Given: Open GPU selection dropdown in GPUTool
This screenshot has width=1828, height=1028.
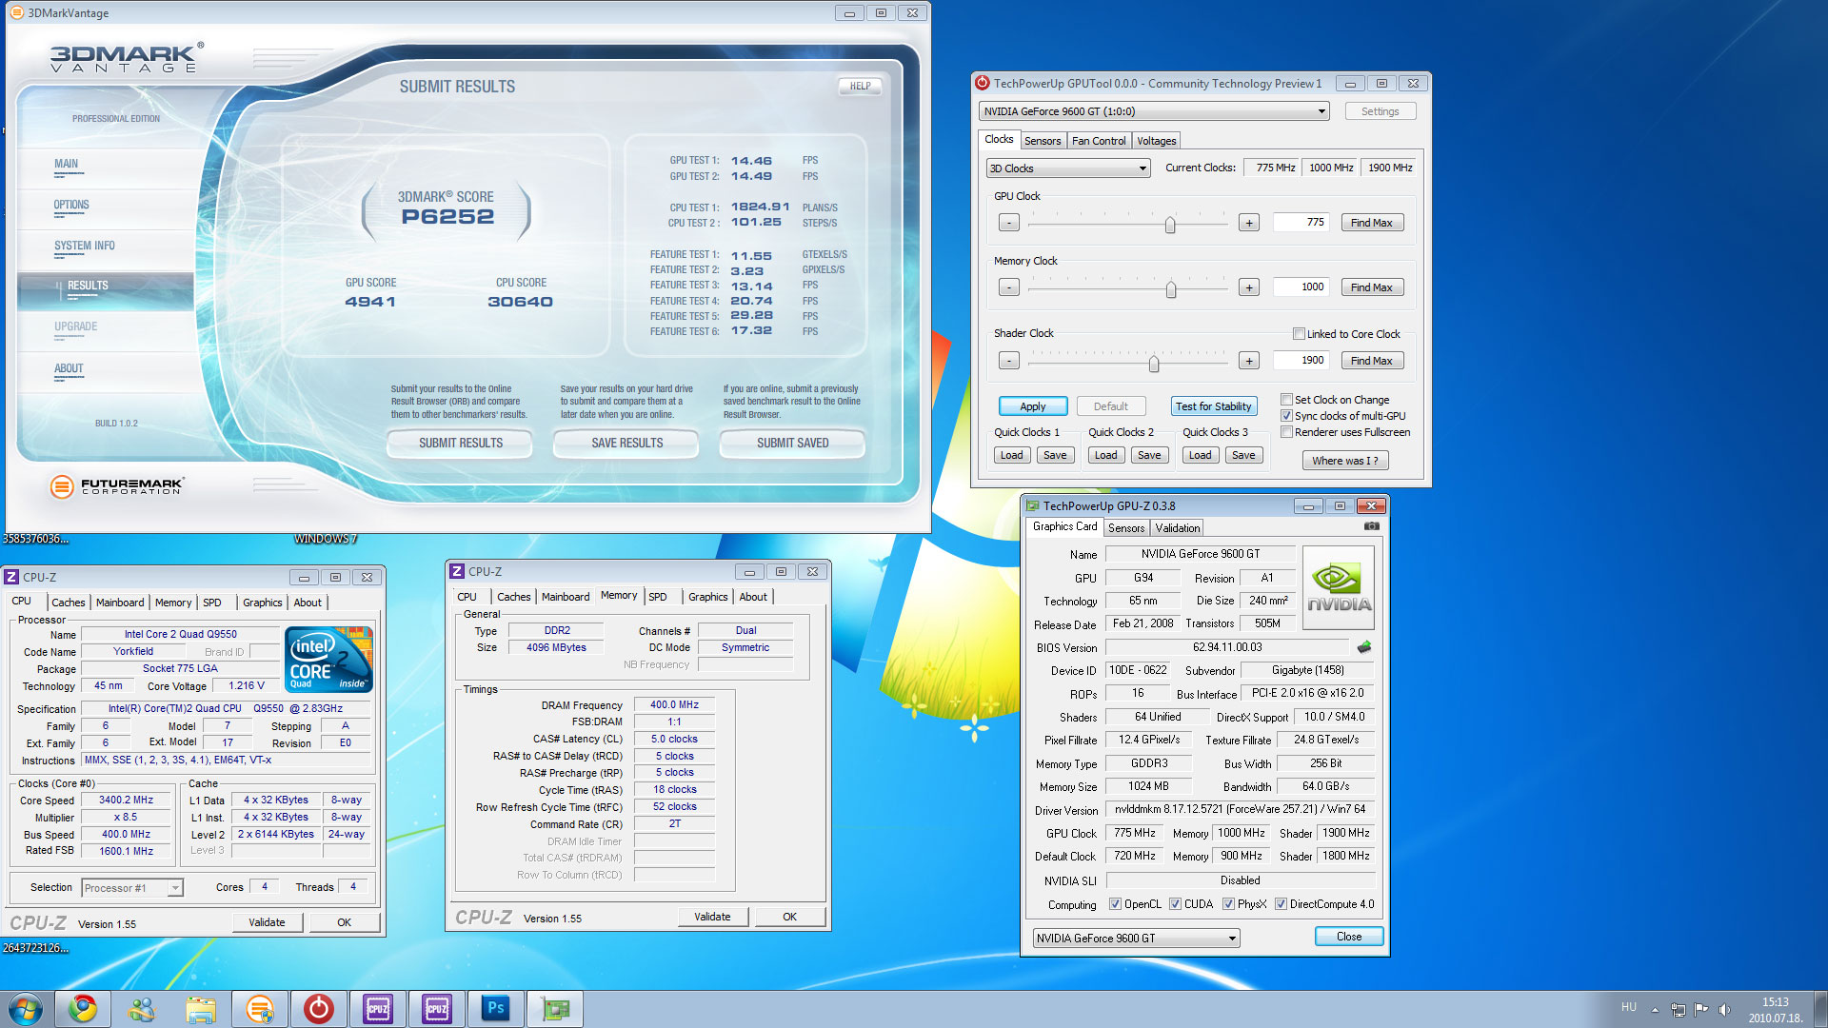Looking at the screenshot, I should pos(1153,111).
